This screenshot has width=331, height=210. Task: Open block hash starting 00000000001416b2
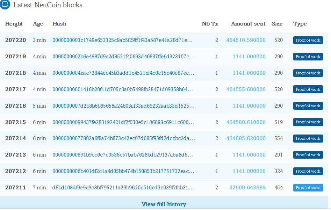click(123, 89)
